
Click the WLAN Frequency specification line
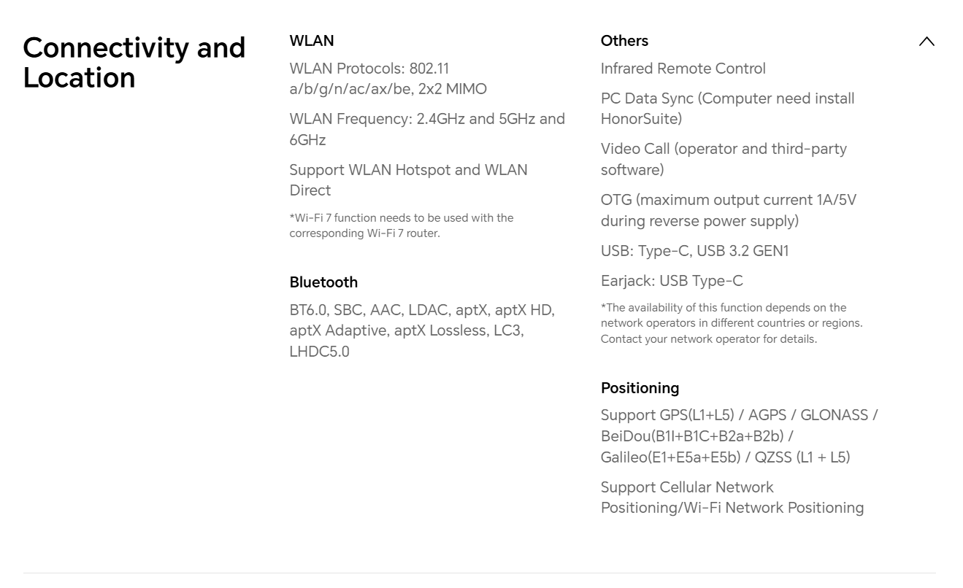click(x=427, y=129)
